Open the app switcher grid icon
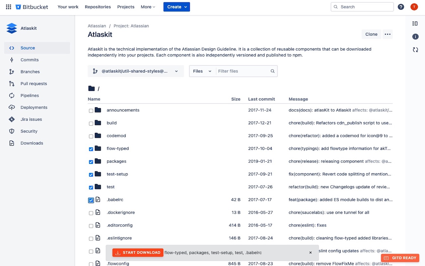425x266 pixels. coord(9,7)
